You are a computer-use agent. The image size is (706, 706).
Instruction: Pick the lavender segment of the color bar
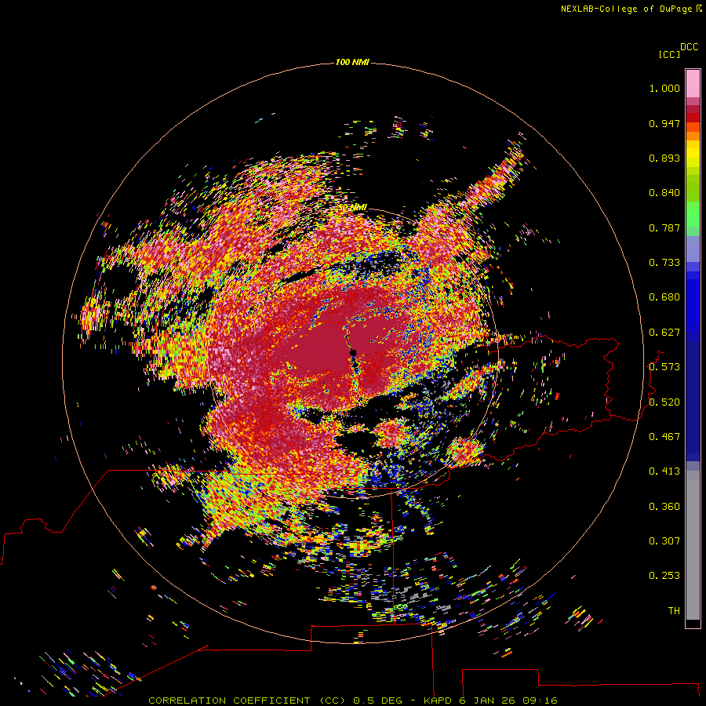[693, 249]
